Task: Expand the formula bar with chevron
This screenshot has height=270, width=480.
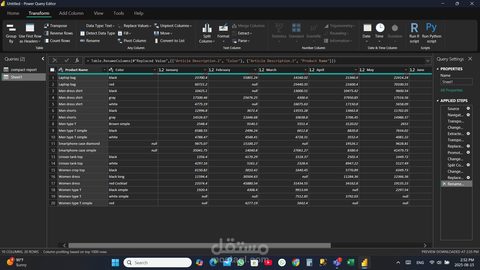Action: (x=428, y=61)
